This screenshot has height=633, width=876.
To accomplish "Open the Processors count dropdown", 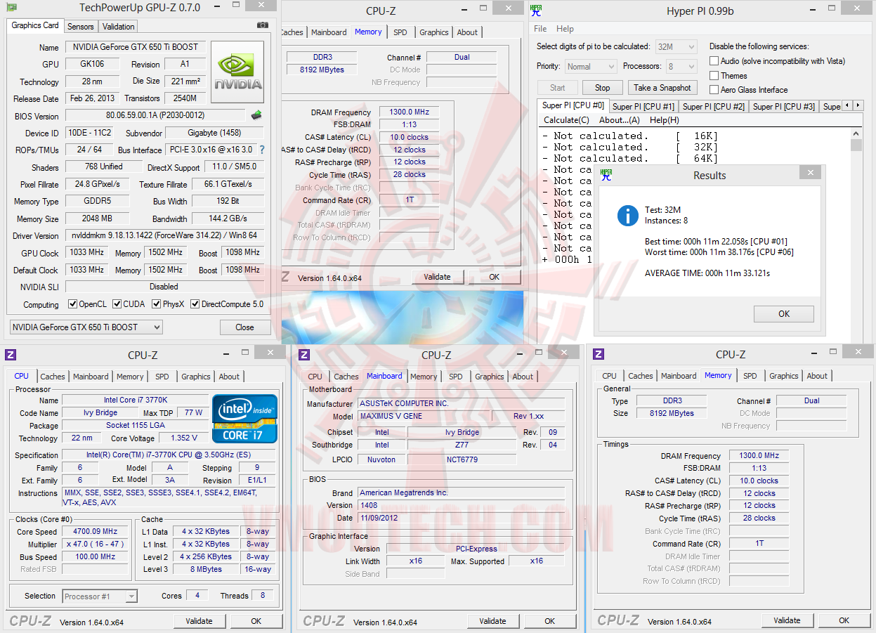I will 681,67.
